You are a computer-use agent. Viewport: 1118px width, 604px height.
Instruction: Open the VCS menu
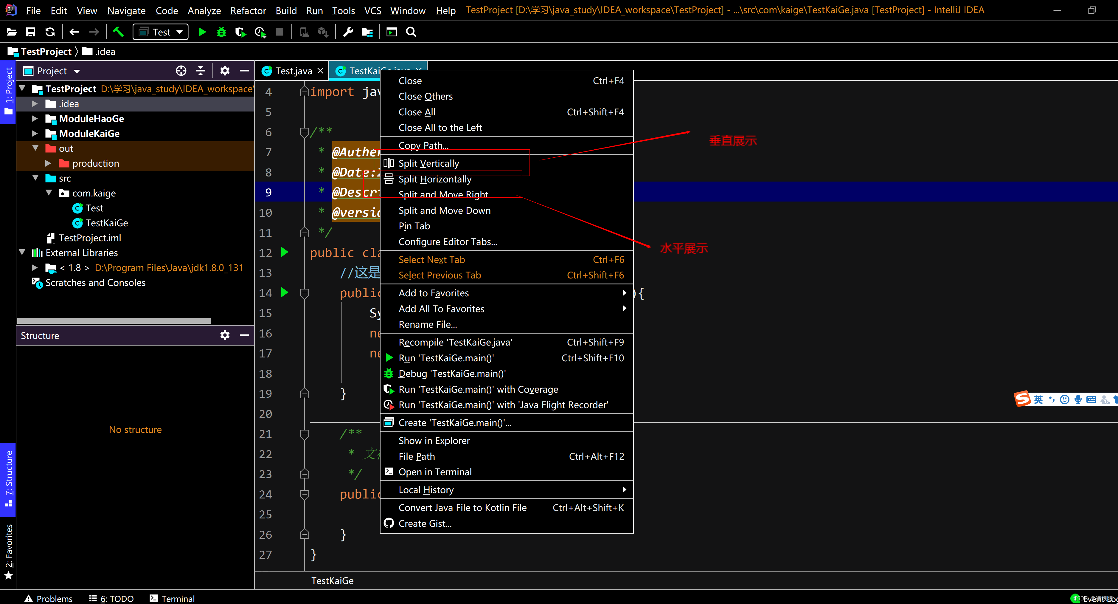tap(372, 10)
